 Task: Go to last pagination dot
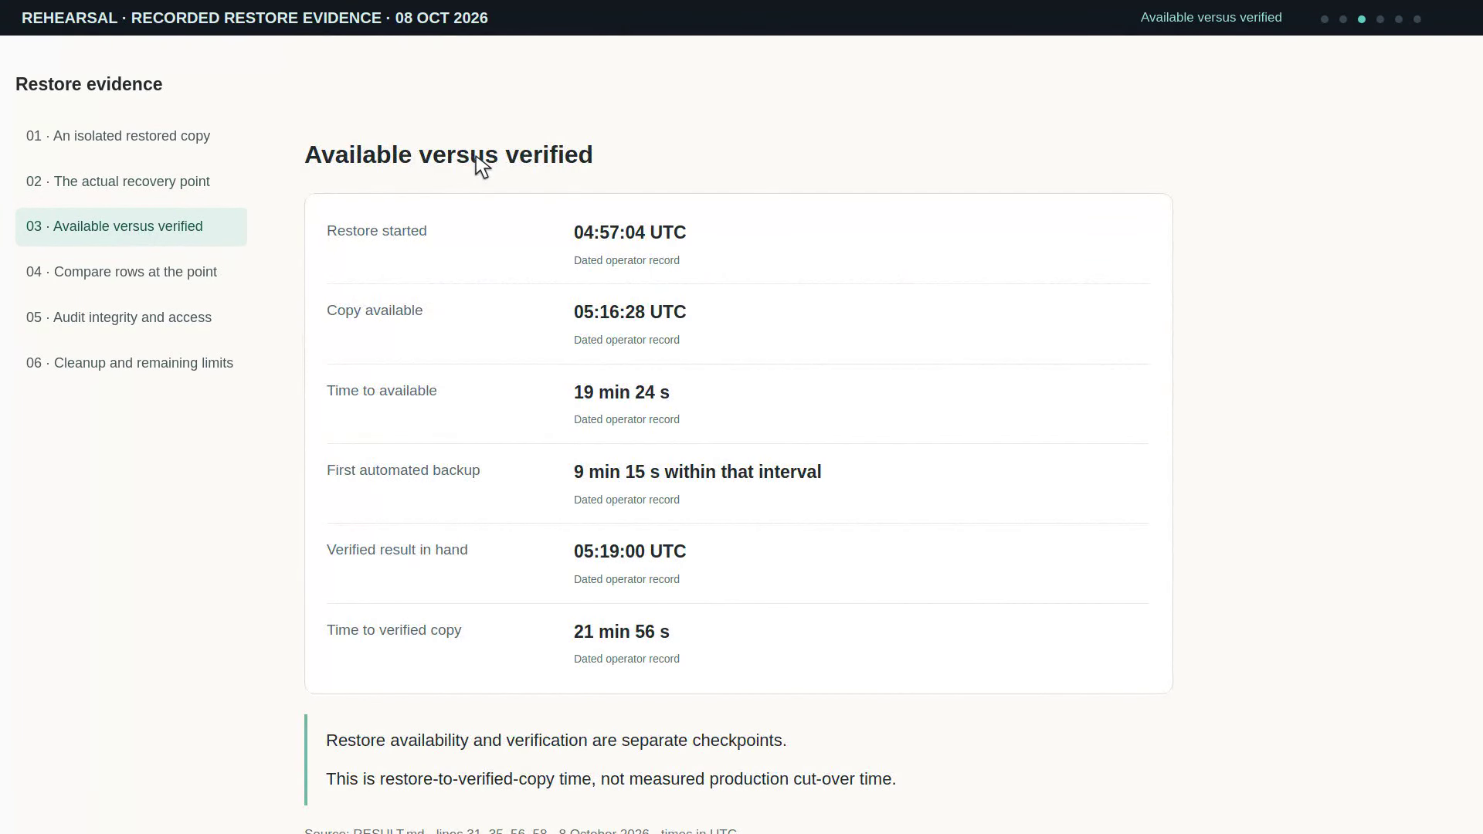1417,19
